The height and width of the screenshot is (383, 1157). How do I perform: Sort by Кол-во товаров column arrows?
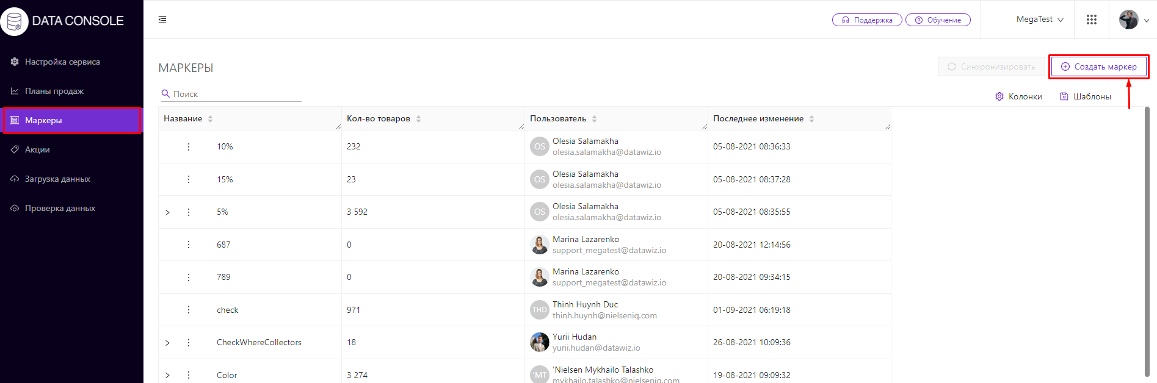pos(419,119)
